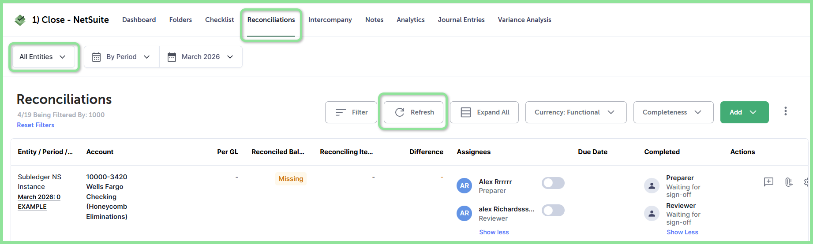Open the Filter button
The image size is (813, 244).
(x=351, y=112)
